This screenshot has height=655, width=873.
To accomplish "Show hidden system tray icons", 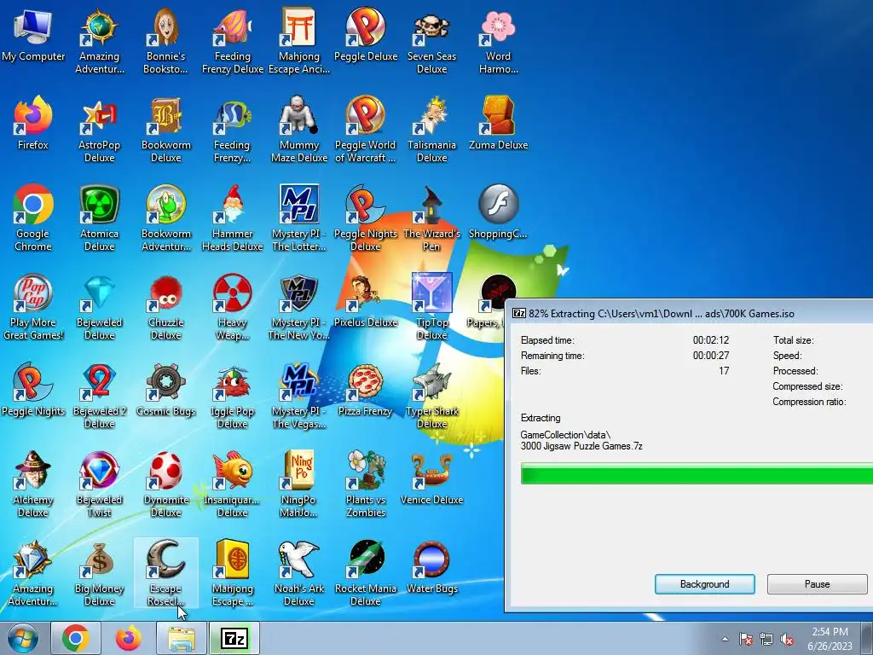I will point(725,639).
